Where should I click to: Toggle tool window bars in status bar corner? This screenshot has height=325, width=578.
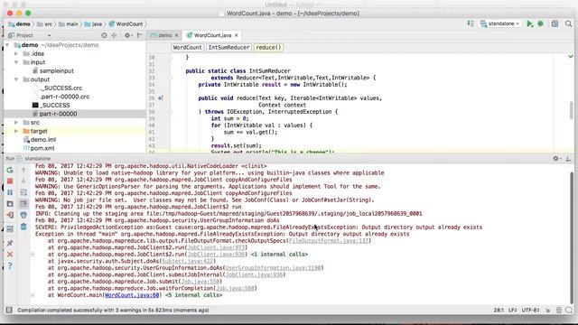pos(9,310)
